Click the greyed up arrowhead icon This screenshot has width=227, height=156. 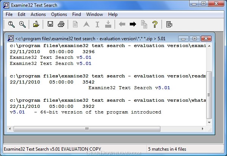(x=86, y=24)
